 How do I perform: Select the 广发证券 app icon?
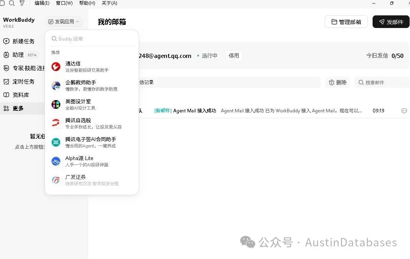tap(56, 180)
